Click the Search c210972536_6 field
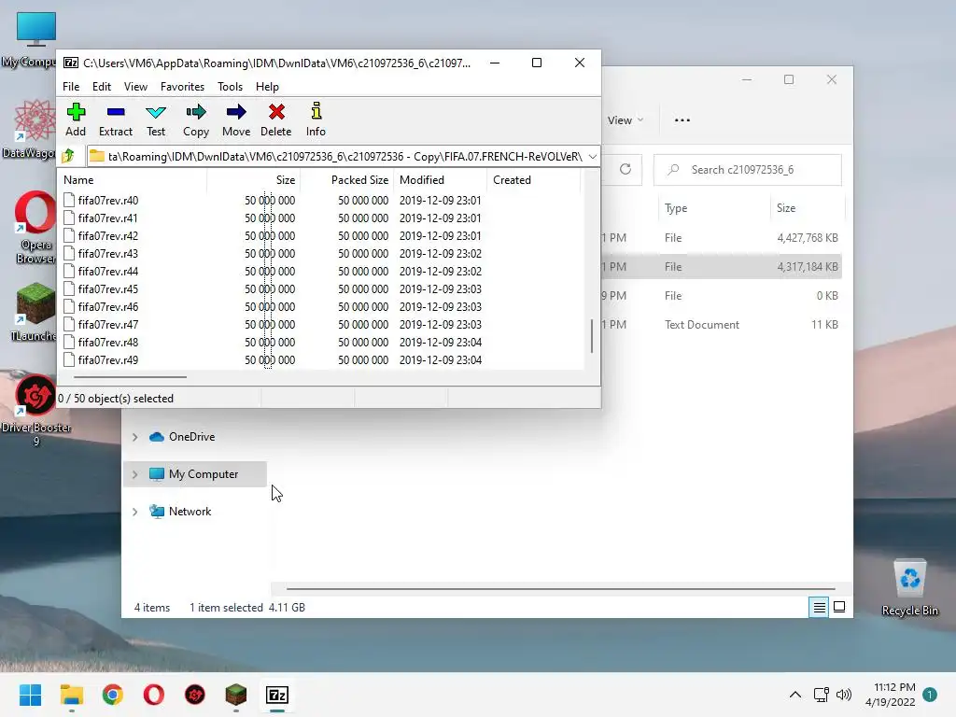Image resolution: width=956 pixels, height=717 pixels. (x=748, y=170)
